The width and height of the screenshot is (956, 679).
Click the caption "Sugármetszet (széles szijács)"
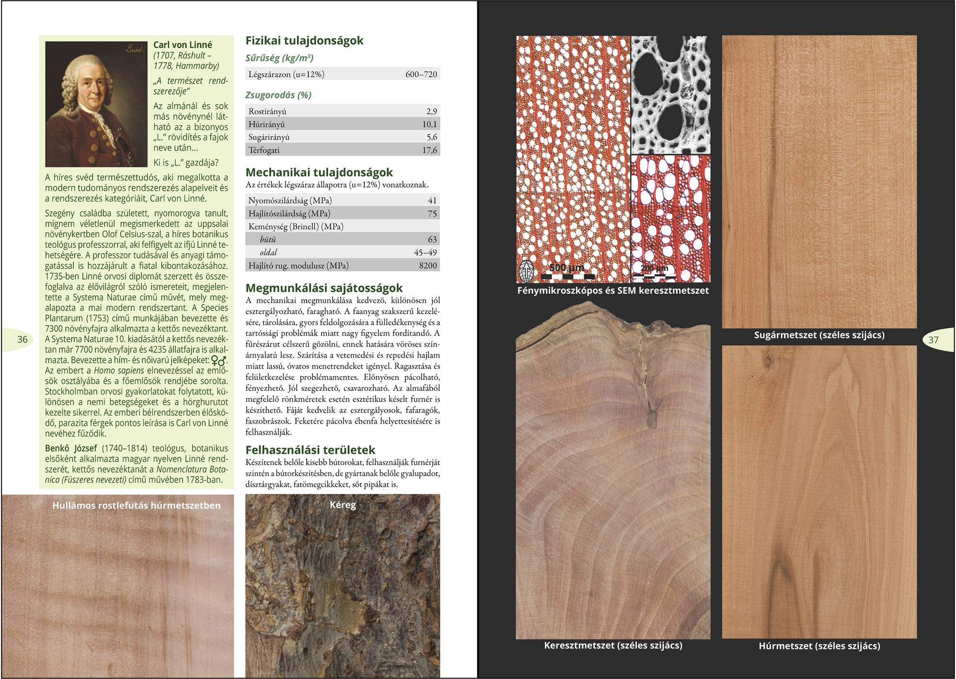point(819,335)
